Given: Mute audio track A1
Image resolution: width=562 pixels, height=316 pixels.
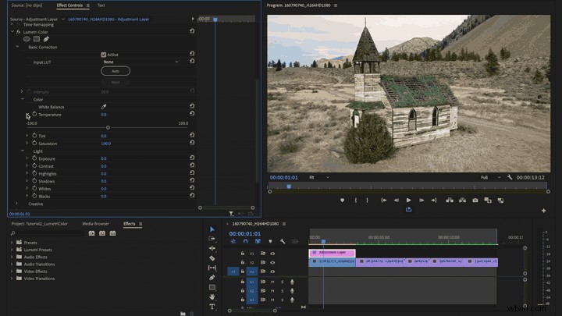Looking at the screenshot, I should pos(272,282).
